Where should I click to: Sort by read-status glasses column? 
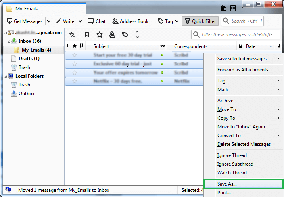[163, 46]
